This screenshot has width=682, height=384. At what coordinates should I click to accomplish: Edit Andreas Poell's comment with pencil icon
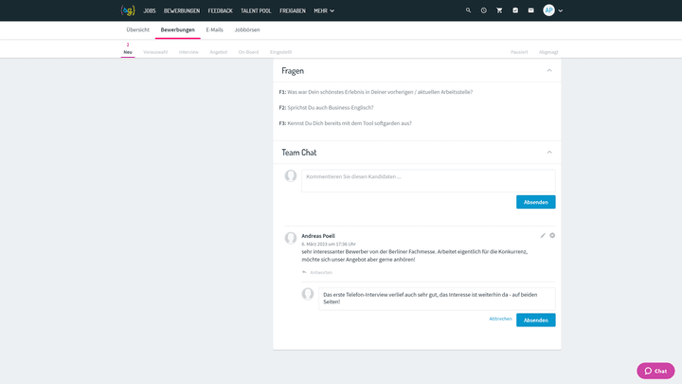[543, 235]
